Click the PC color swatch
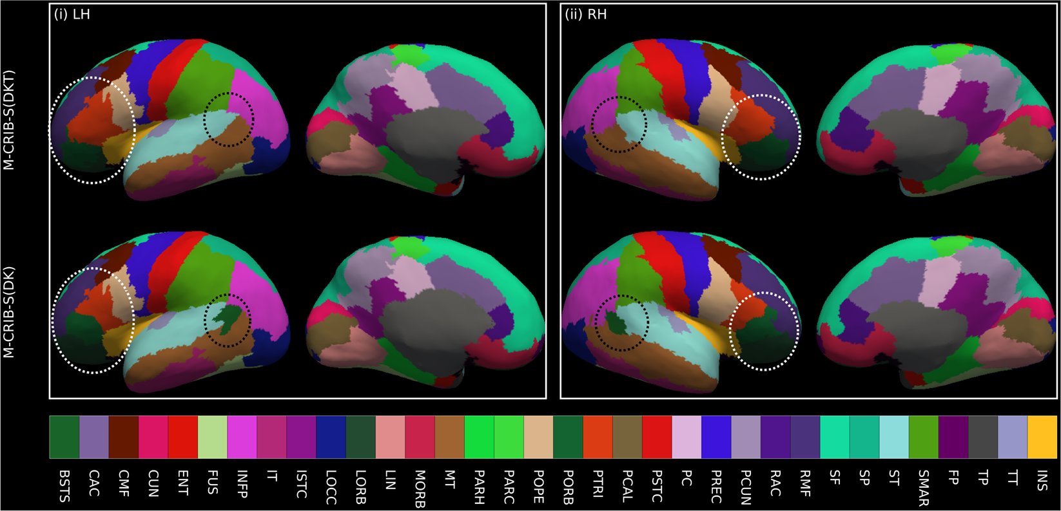The height and width of the screenshot is (511, 1061). (x=687, y=437)
